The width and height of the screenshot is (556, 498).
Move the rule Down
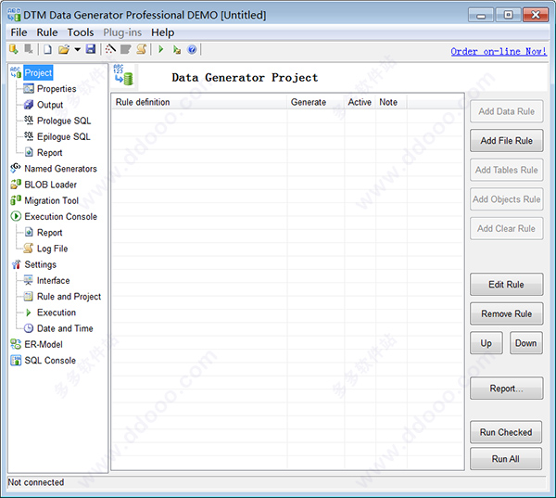point(526,343)
